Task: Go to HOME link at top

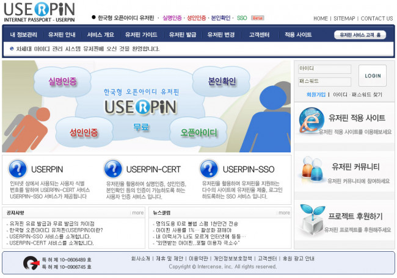Action: (x=321, y=18)
